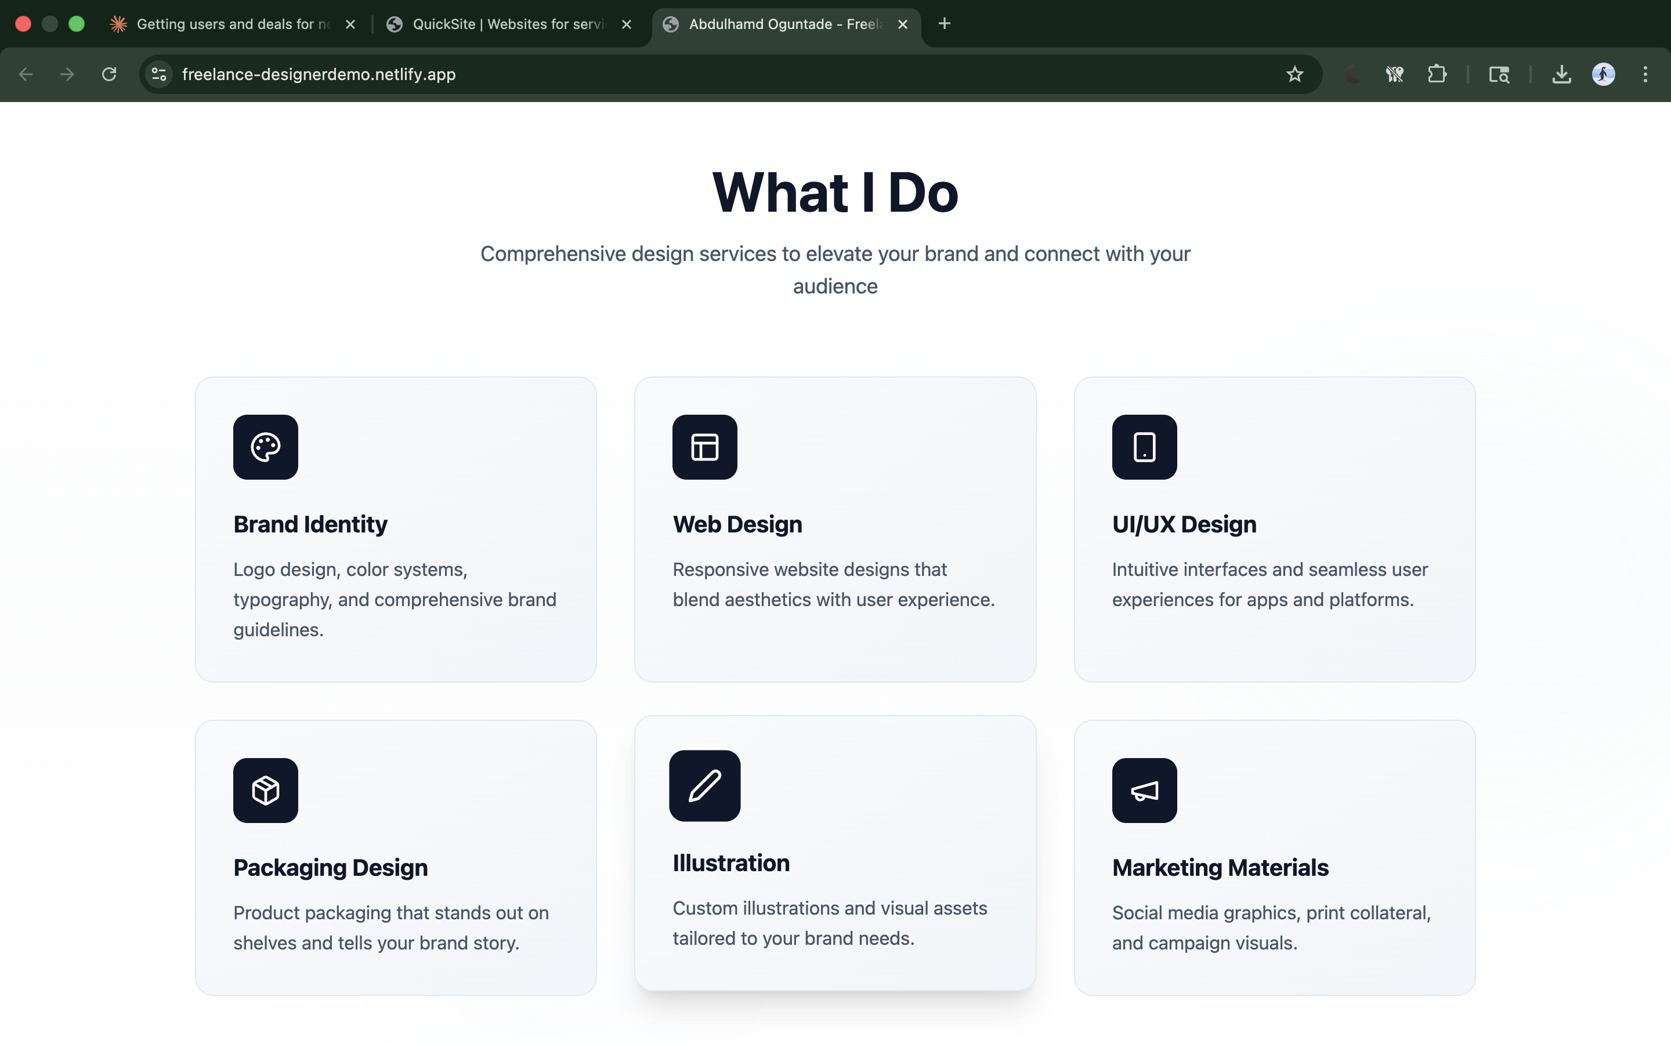The height and width of the screenshot is (1044, 1671).
Task: Click the Illustration description text
Action: click(829, 923)
